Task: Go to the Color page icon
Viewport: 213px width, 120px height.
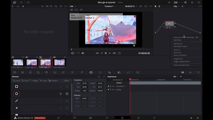Action: click(x=122, y=118)
